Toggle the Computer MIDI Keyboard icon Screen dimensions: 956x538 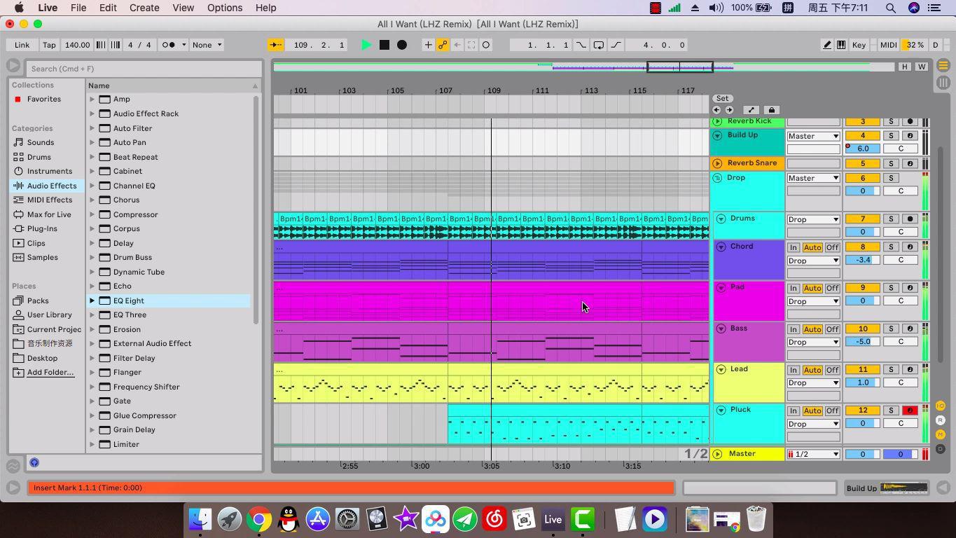[841, 45]
